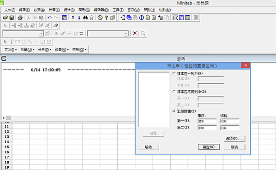Open Options 选项(P)... button
The height and width of the screenshot is (170, 276).
[234, 139]
